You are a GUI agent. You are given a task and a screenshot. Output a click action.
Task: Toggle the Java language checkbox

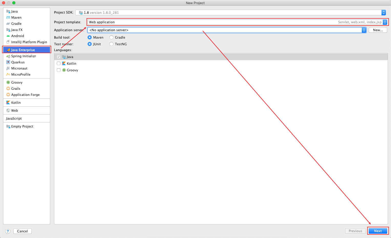point(59,57)
